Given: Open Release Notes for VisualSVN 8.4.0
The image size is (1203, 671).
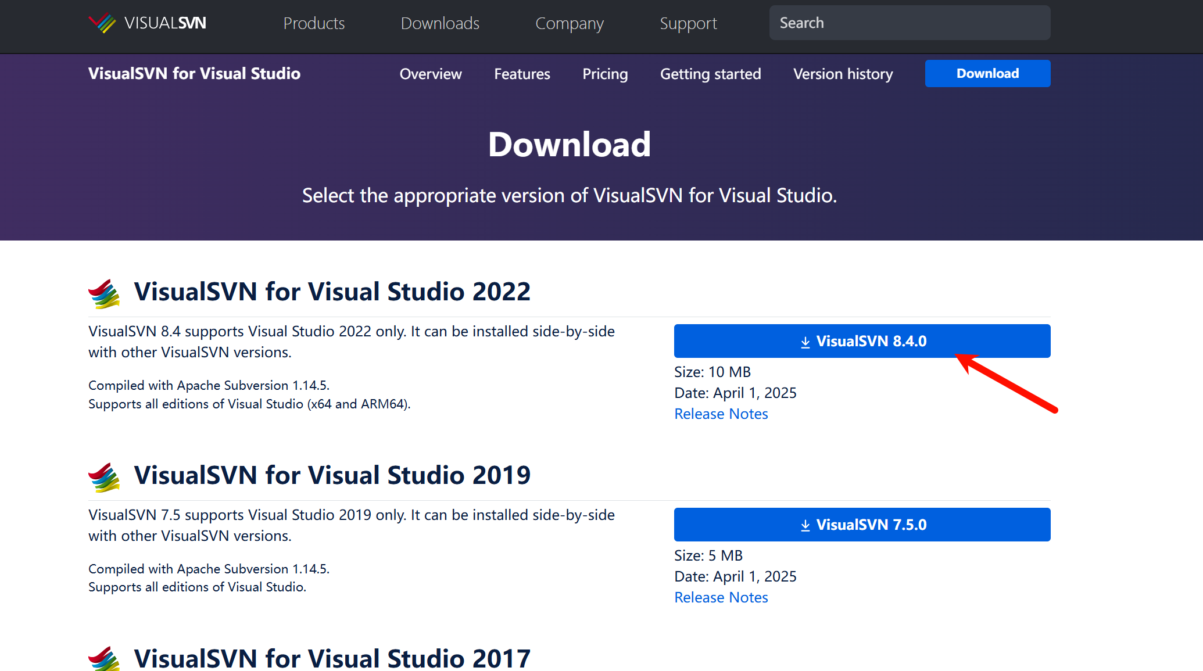Looking at the screenshot, I should [721, 414].
